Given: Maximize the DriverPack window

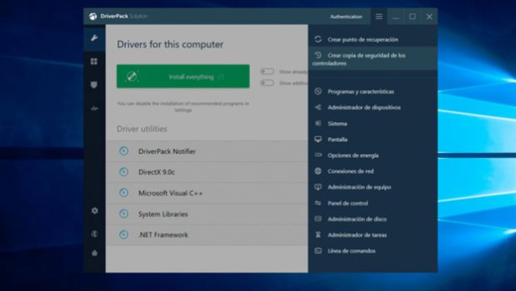Looking at the screenshot, I should pos(413,17).
